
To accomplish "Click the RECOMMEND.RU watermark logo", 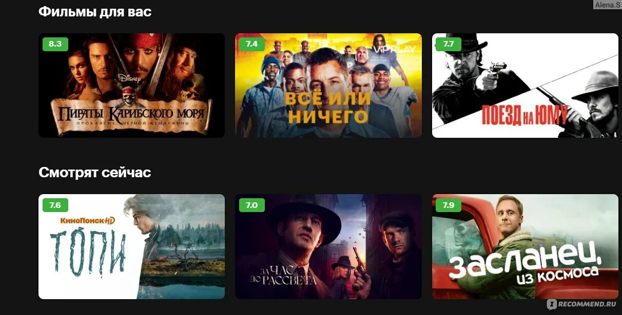I will [581, 304].
